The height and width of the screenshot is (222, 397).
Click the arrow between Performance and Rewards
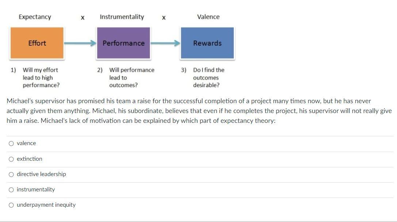(x=165, y=43)
